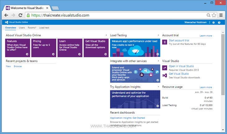Open Application Insights: Get Started dashboard link
This screenshot has height=134, width=227.
click(127, 118)
